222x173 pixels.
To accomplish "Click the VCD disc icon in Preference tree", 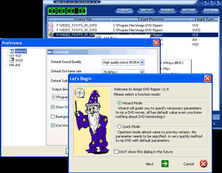I will 12,56.
